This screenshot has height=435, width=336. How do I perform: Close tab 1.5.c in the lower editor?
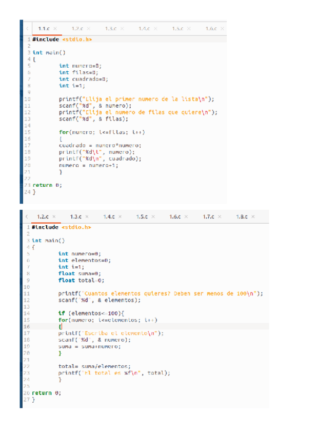coord(154,217)
